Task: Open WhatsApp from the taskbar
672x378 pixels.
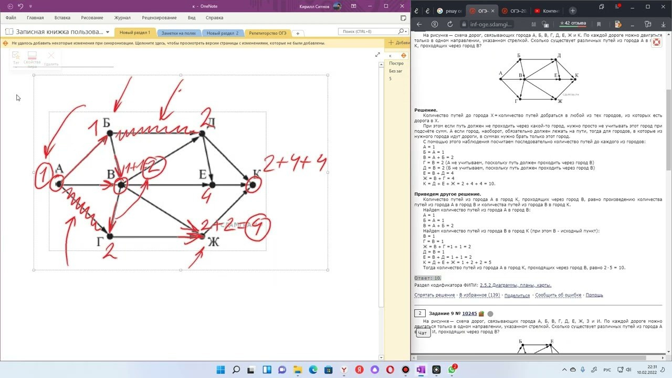Action: coord(452,370)
